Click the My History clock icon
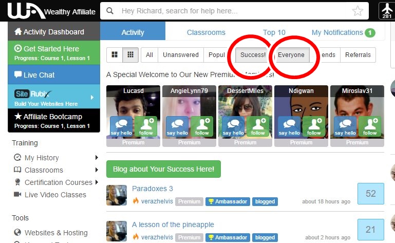This screenshot has height=243, width=395. (17, 157)
